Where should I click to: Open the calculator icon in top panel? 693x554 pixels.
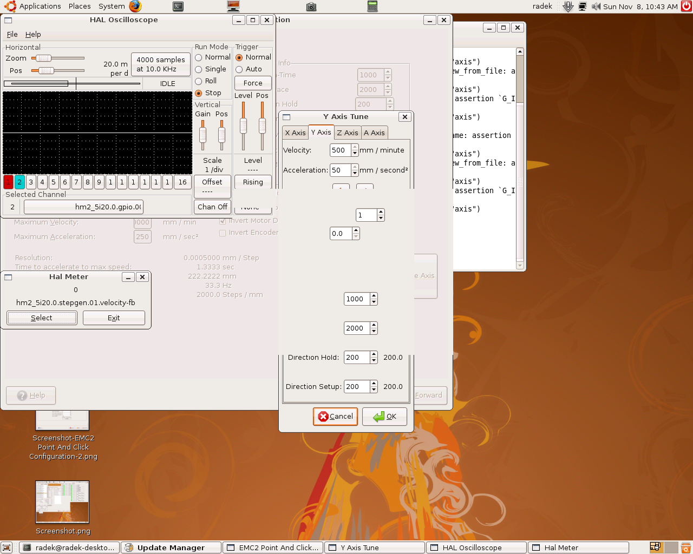pyautogui.click(x=372, y=6)
